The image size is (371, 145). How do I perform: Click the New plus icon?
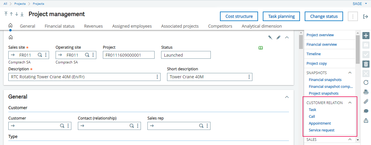(x=366, y=36)
